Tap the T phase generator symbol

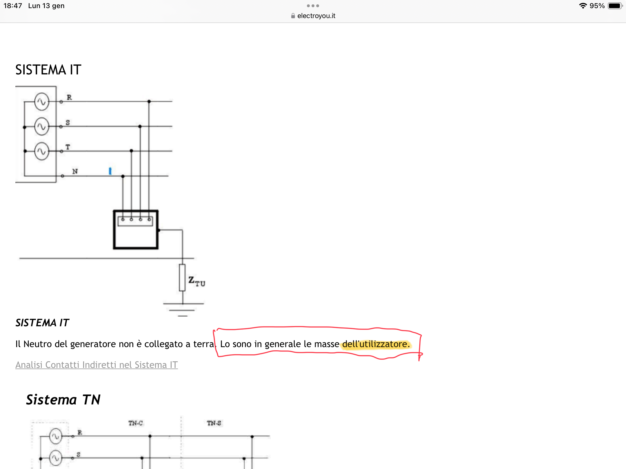42,151
